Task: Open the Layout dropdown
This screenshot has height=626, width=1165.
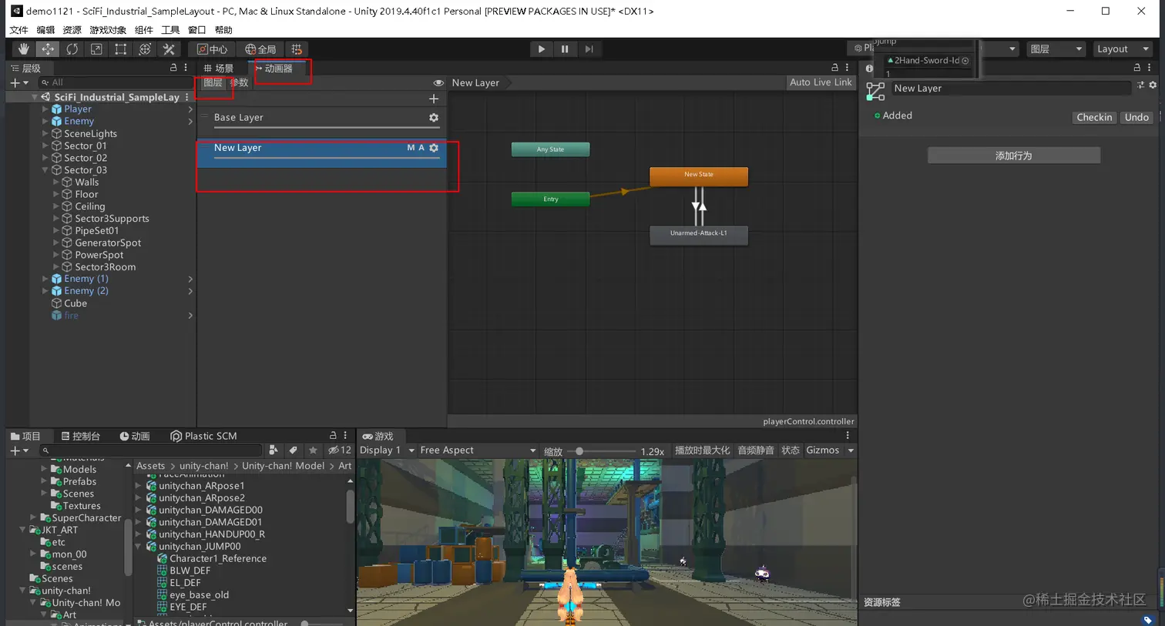Action: coord(1123,49)
